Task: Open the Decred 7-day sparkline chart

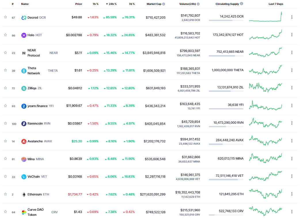Action: [x=266, y=17]
